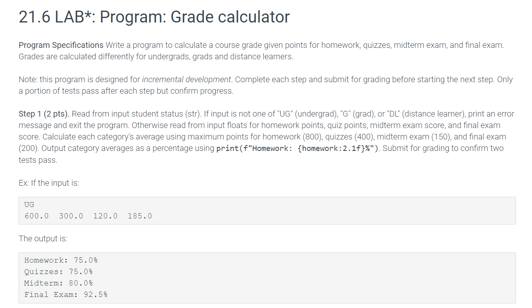532x308 pixels.
Task: Click the "Final Exam: 92.5%" output line
Action: [x=66, y=295]
